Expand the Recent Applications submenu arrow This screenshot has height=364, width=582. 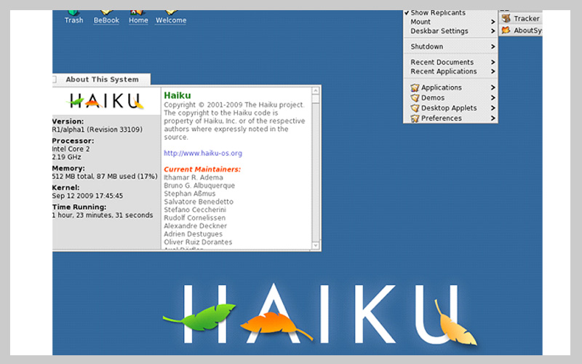point(493,71)
